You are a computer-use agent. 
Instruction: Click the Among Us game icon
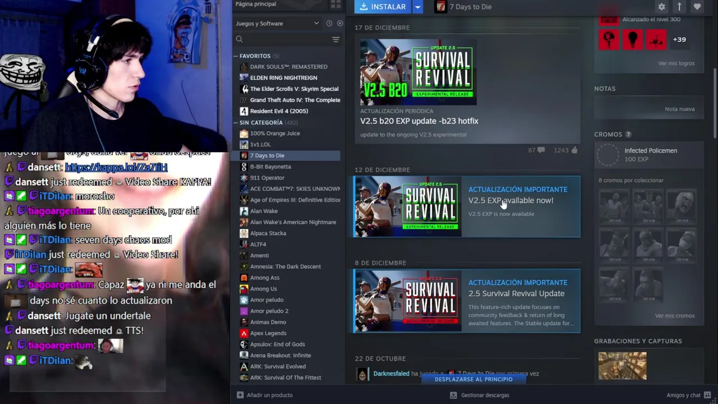(243, 289)
